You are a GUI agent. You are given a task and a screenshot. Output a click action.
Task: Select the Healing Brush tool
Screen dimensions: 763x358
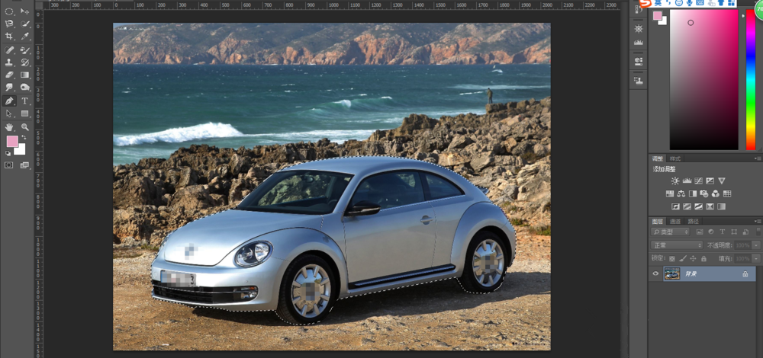click(x=8, y=50)
